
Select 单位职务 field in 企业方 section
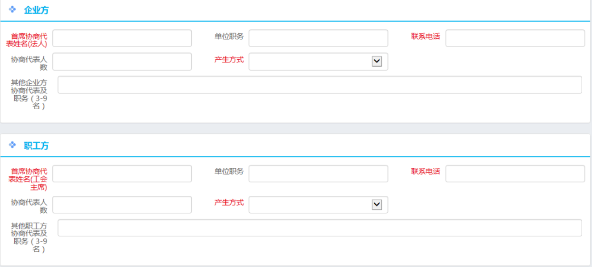[x=318, y=38]
